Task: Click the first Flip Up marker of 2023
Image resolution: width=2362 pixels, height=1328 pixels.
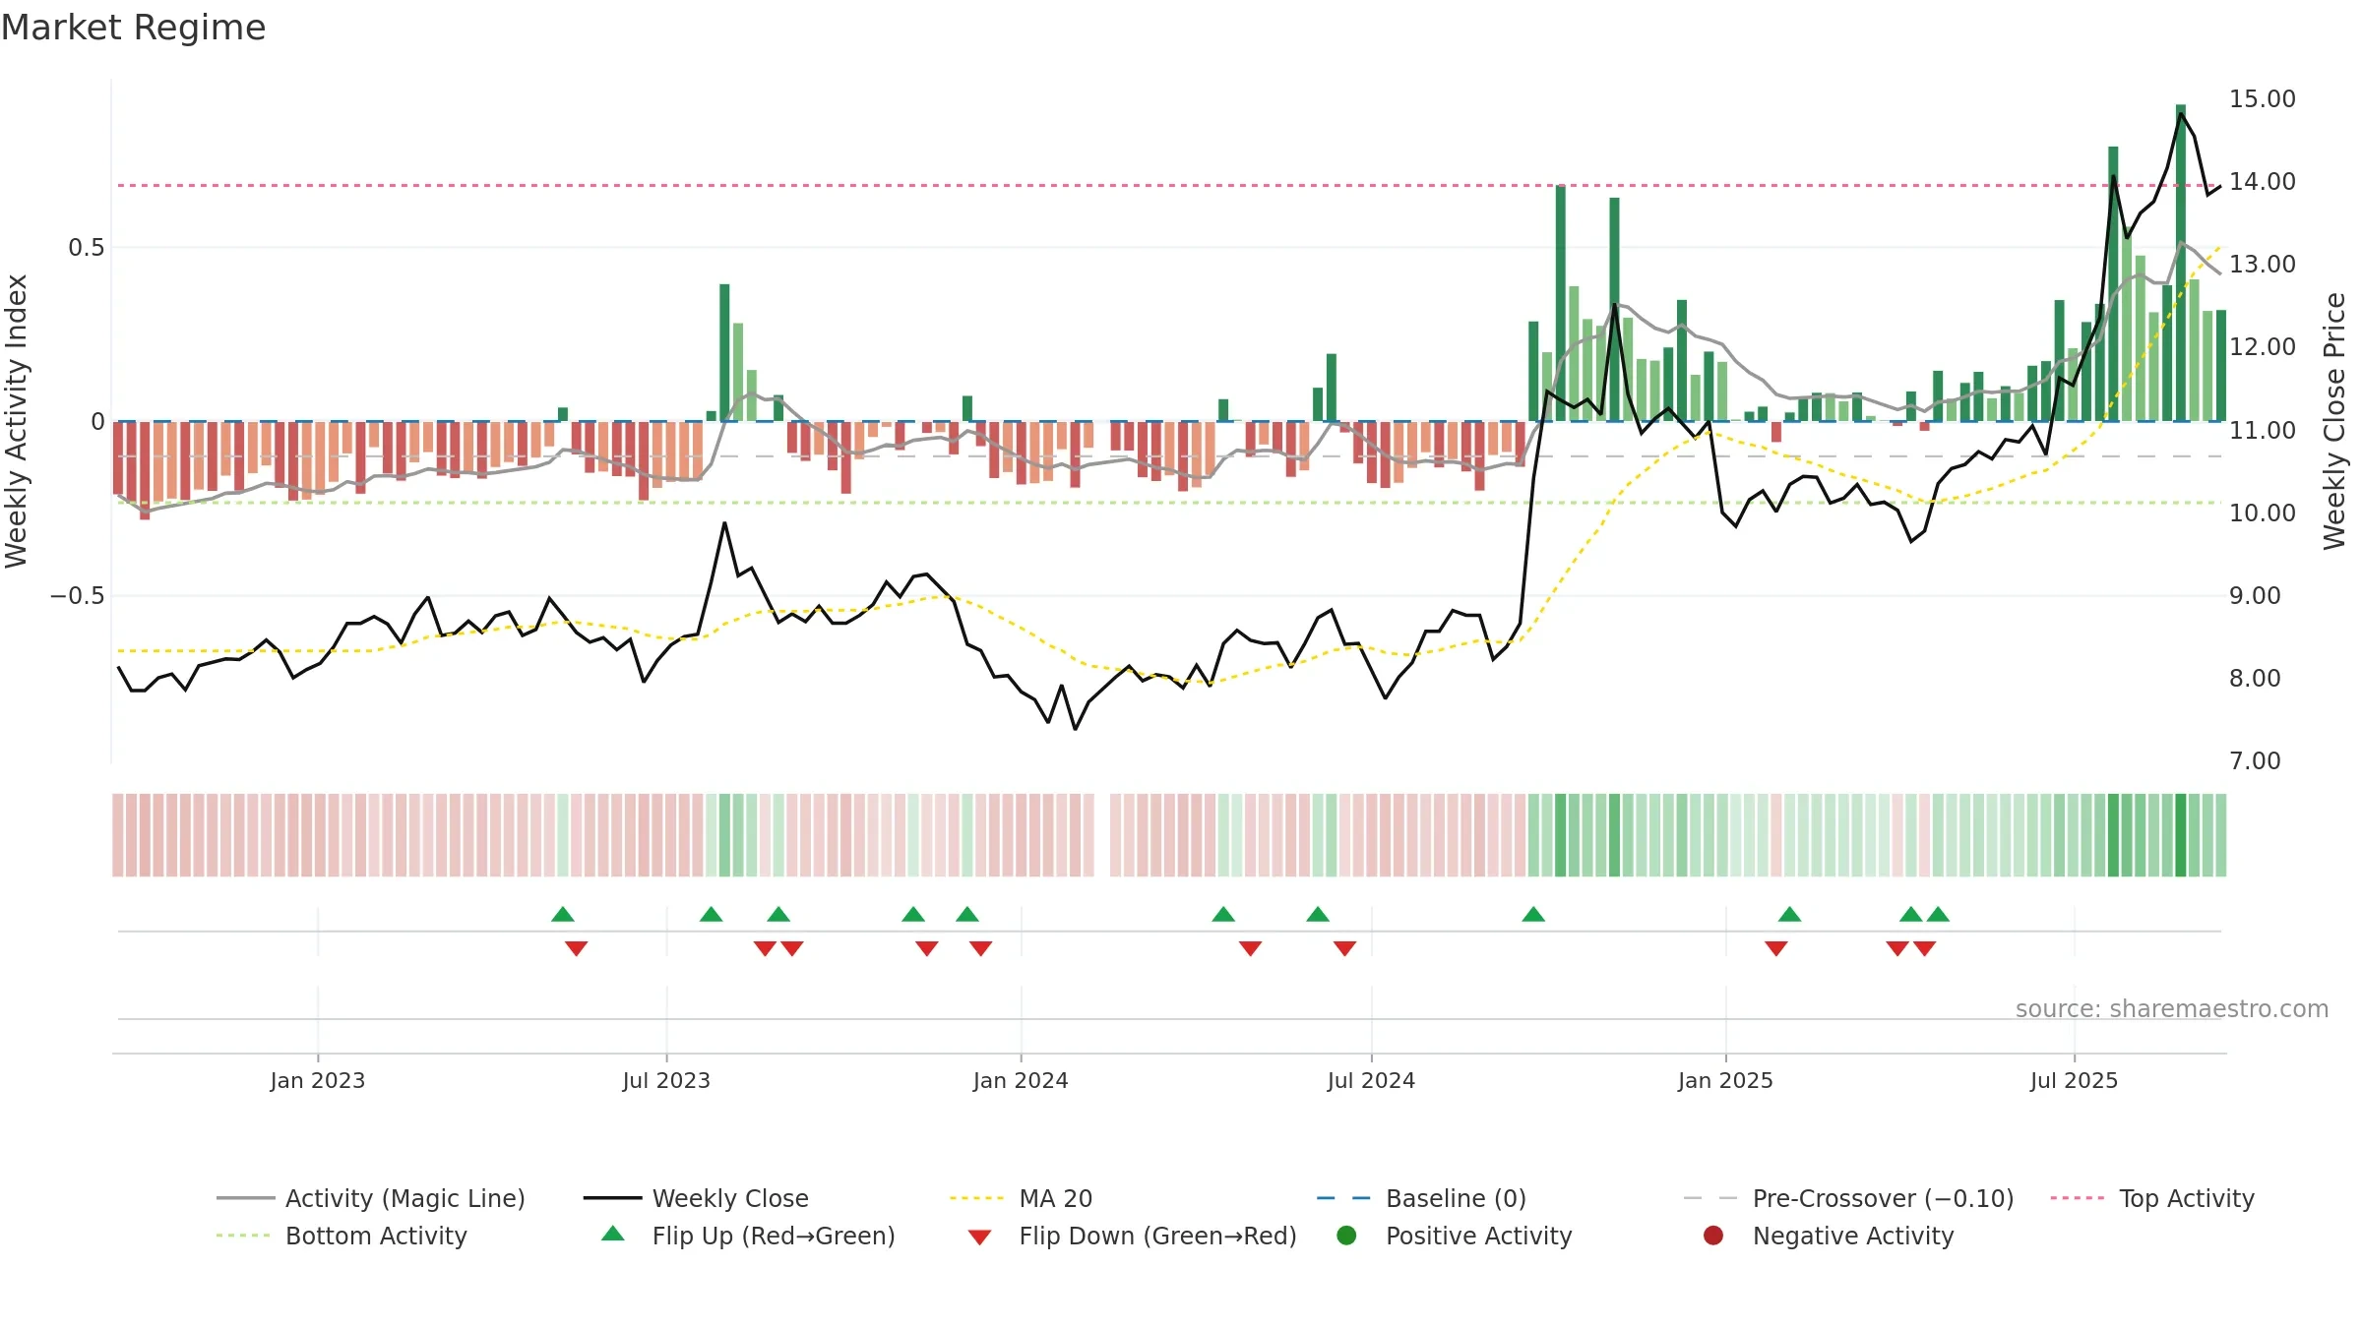Action: point(563,914)
